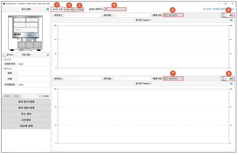Click the MC indicator on the pump image
The height and width of the screenshot is (154, 238).
[29, 45]
